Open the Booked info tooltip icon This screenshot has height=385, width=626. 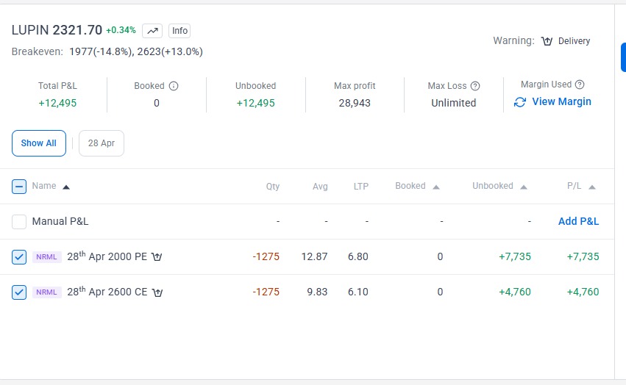(174, 86)
